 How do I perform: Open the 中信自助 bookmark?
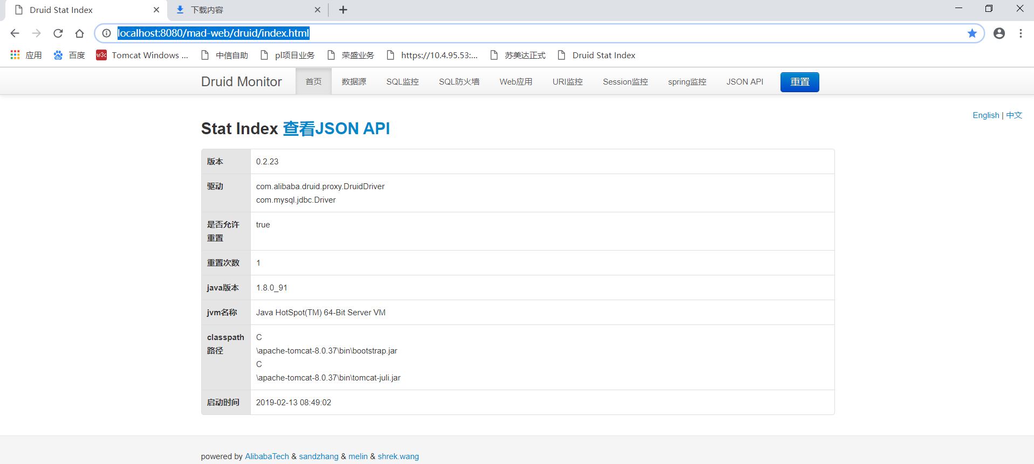click(x=224, y=55)
